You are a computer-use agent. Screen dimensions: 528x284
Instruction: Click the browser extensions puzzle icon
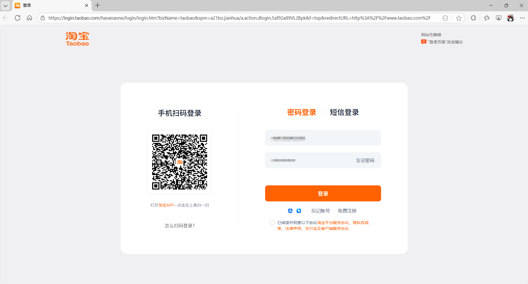click(x=473, y=18)
